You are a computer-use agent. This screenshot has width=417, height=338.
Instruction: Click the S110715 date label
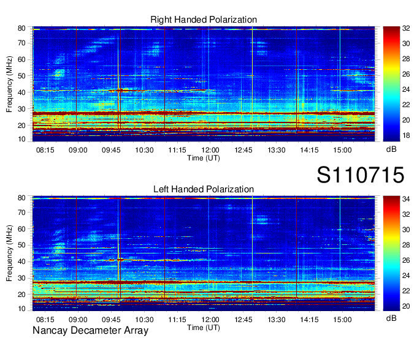[x=361, y=175]
